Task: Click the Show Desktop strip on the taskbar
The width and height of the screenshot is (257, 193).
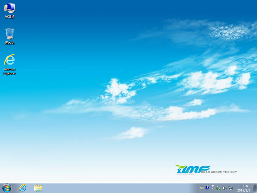Action: point(255,189)
